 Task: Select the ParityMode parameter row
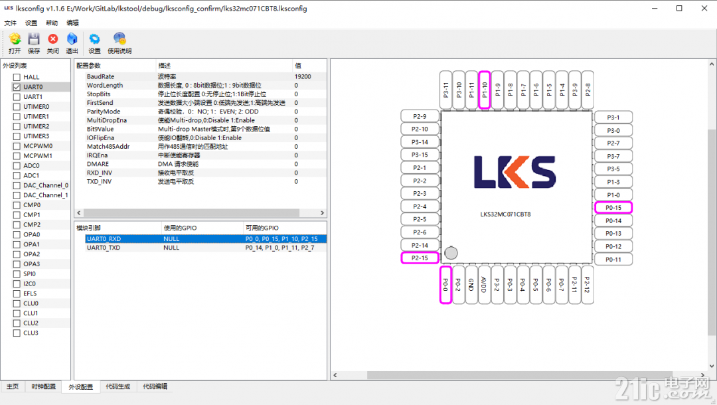tap(200, 112)
